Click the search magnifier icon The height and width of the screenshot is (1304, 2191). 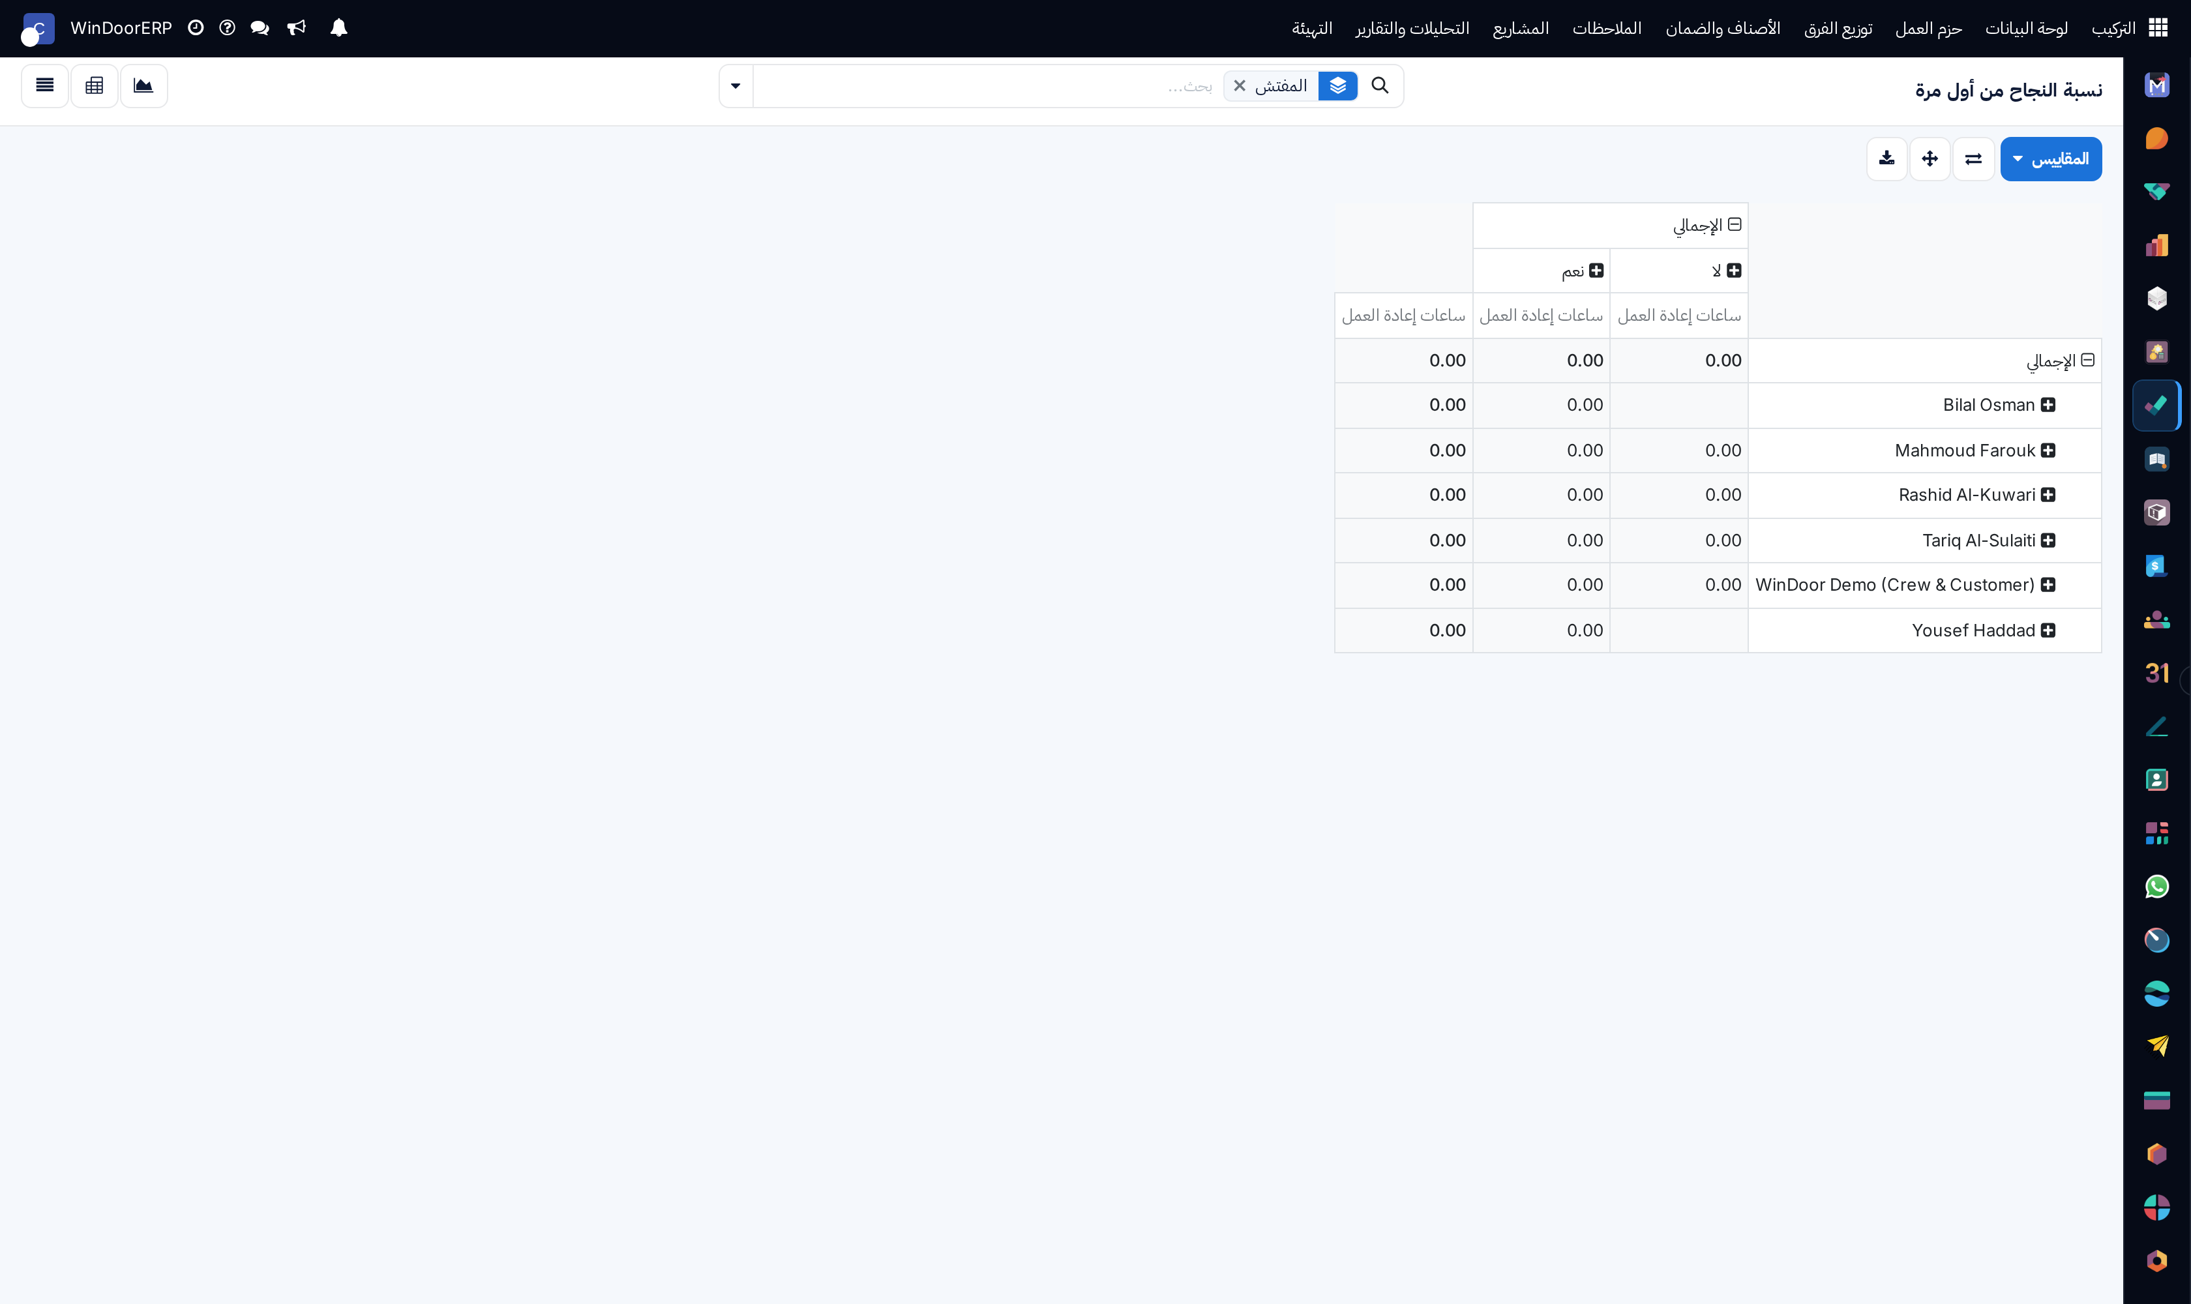(x=1380, y=85)
